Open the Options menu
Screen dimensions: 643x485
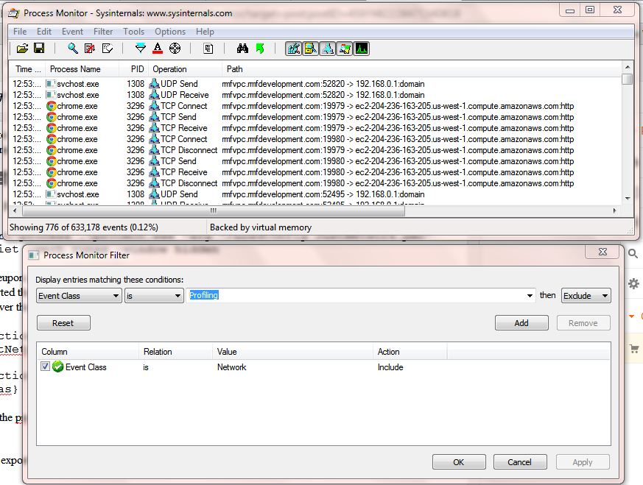(170, 32)
